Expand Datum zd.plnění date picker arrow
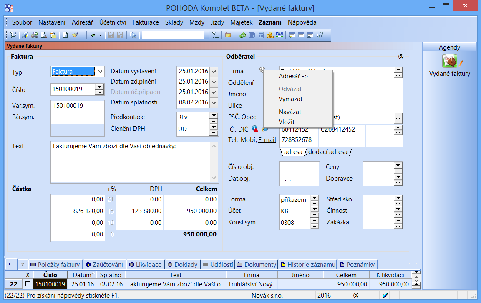Image resolution: width=481 pixels, height=303 pixels. pos(214,82)
